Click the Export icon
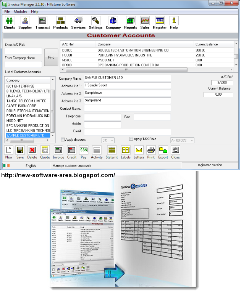This screenshot has height=292, width=241. pos(163,150)
